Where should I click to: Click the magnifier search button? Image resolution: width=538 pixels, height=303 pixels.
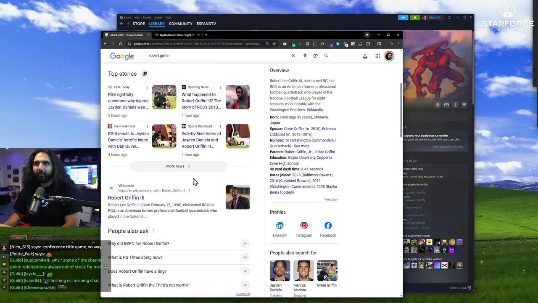pos(326,56)
